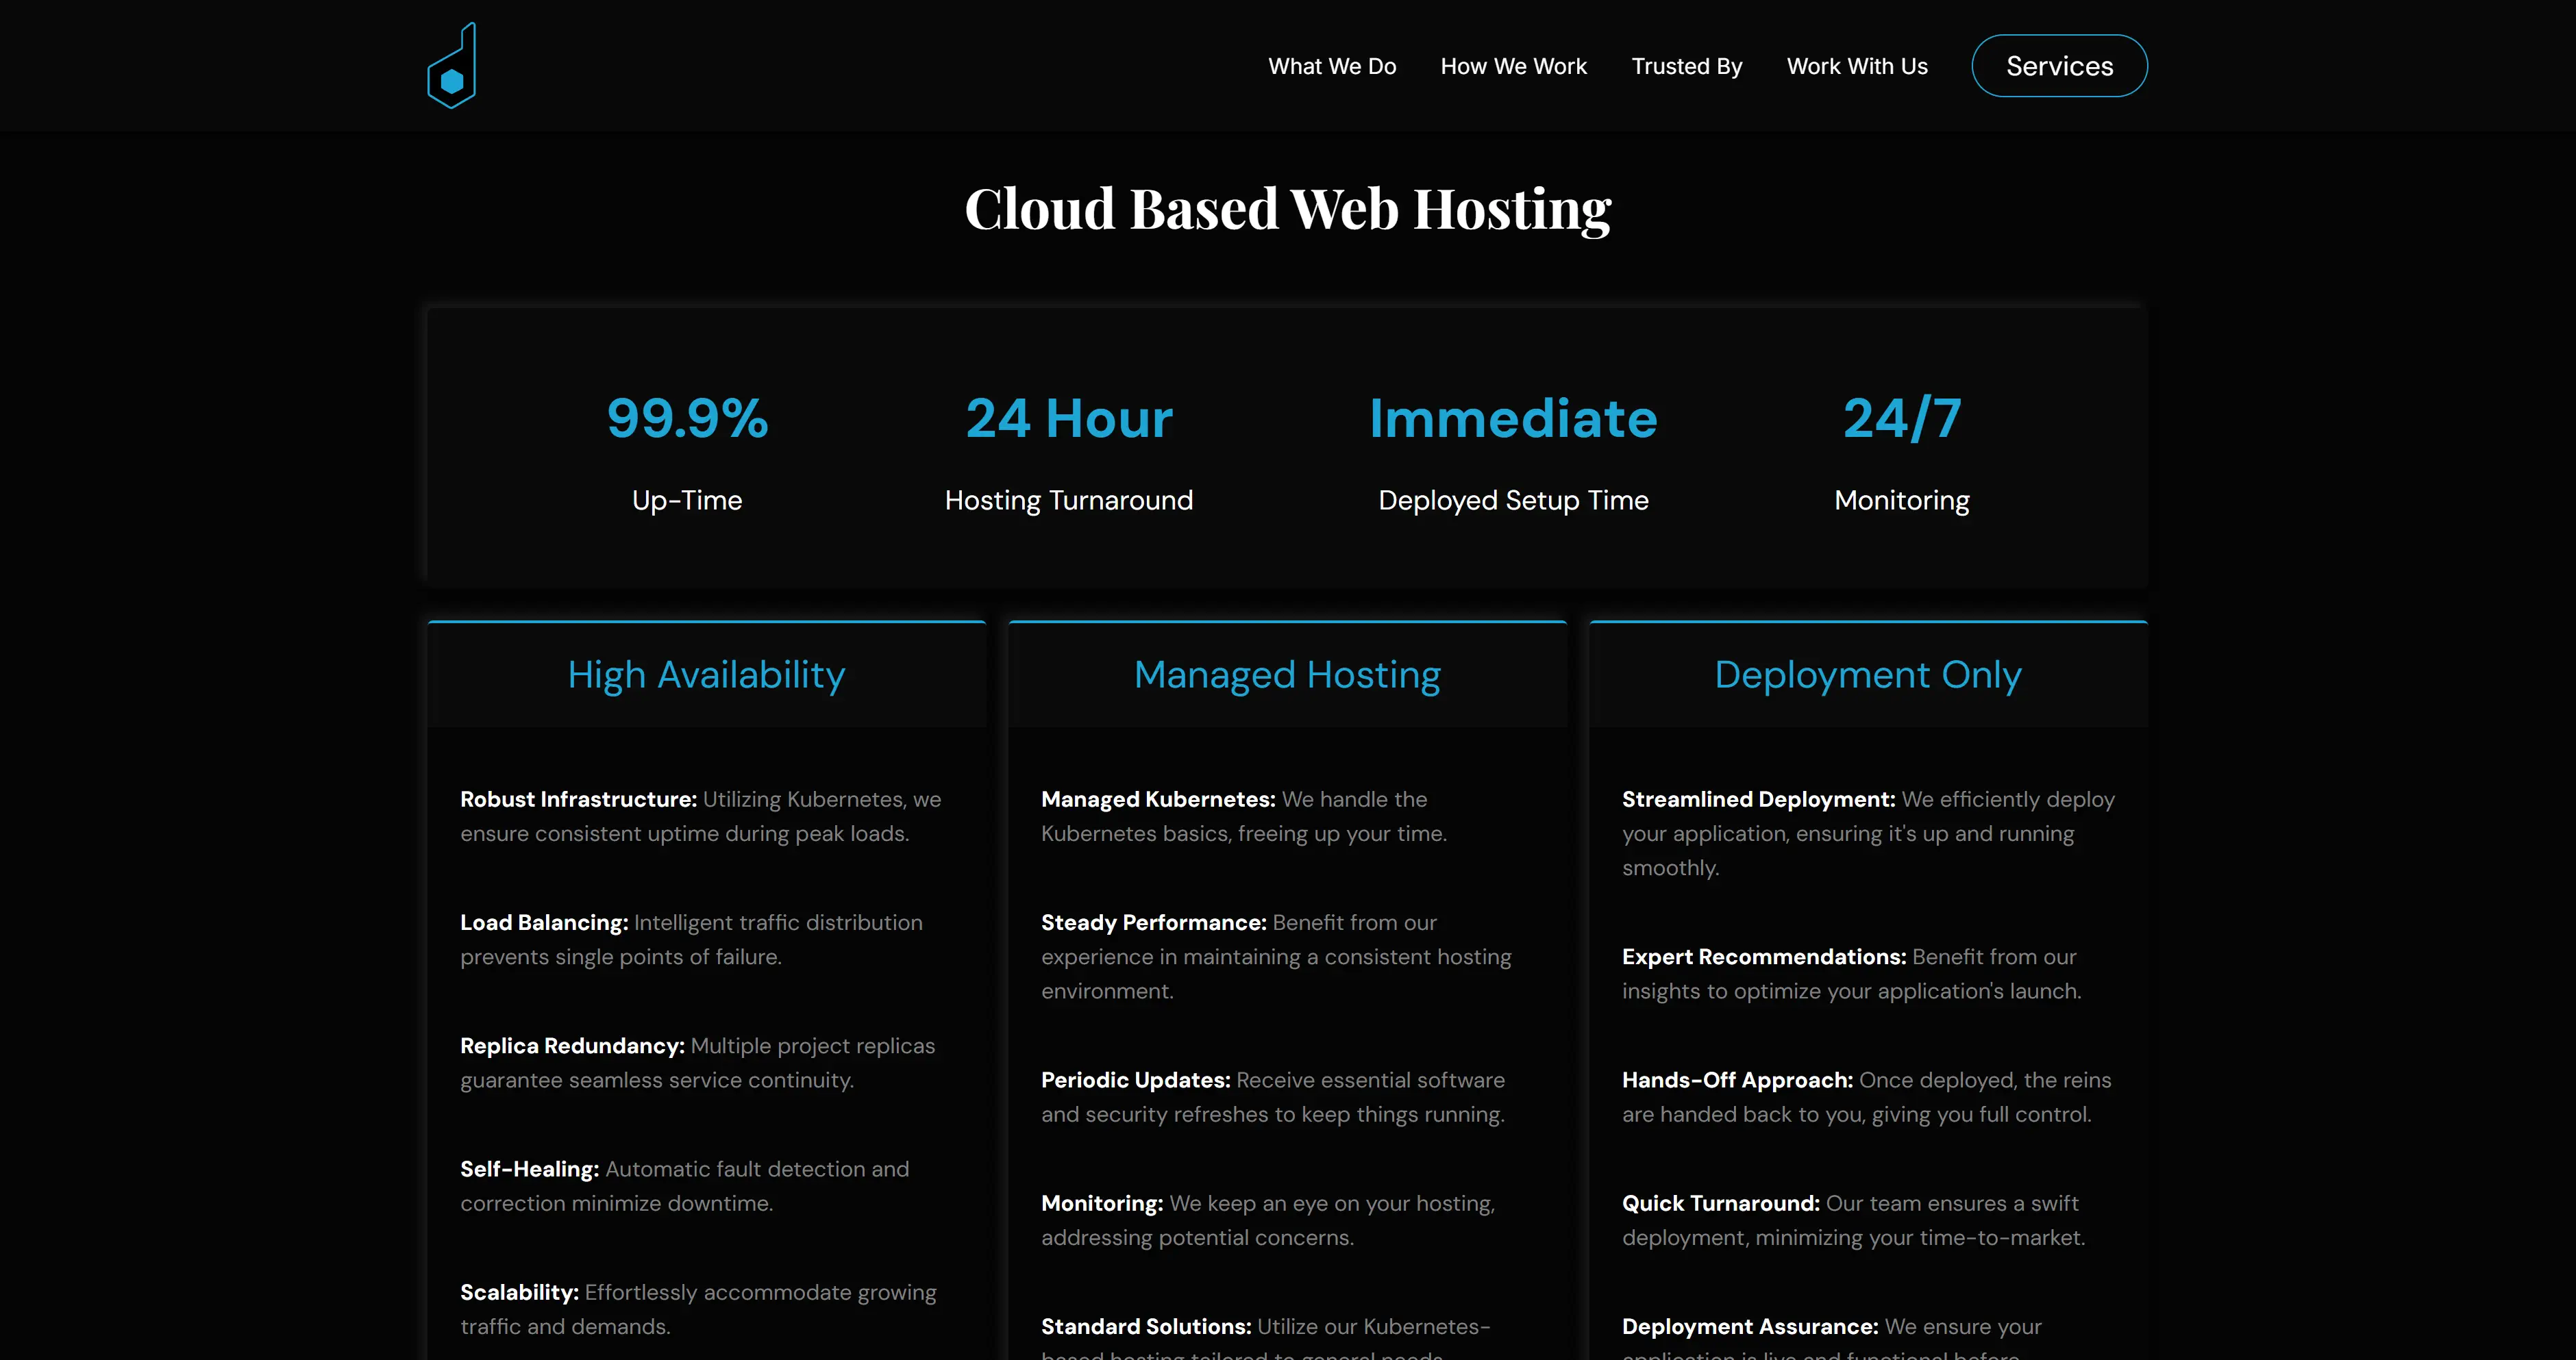Open the Work With Us page
The image size is (2576, 1360).
(1856, 66)
